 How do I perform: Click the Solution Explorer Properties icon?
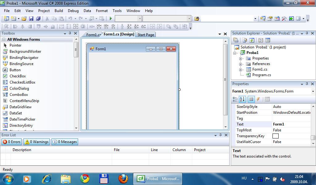pos(235,40)
